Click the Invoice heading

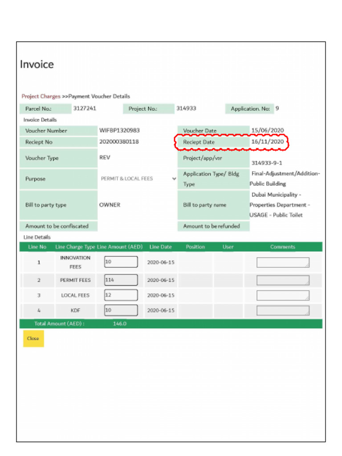tap(37, 64)
